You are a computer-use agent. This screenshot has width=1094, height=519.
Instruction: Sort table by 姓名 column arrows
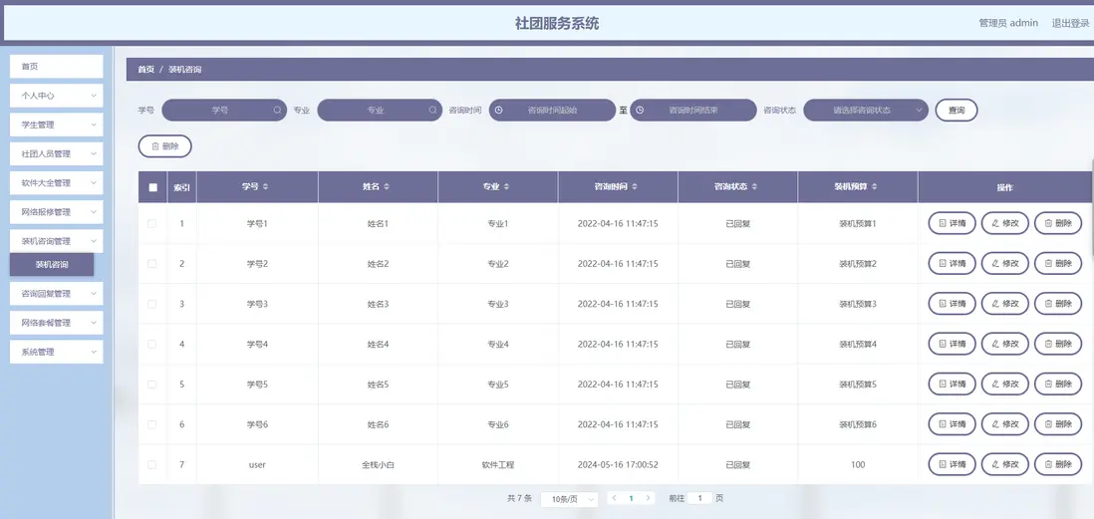[x=387, y=187]
